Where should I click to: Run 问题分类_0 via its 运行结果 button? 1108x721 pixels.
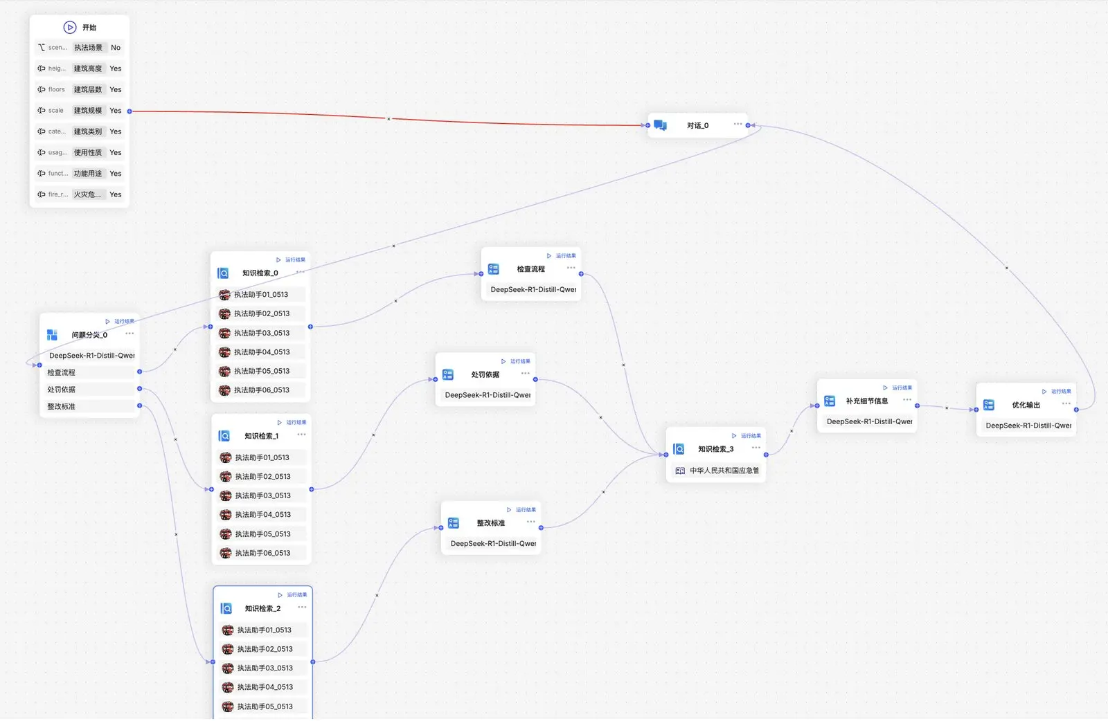coord(120,322)
